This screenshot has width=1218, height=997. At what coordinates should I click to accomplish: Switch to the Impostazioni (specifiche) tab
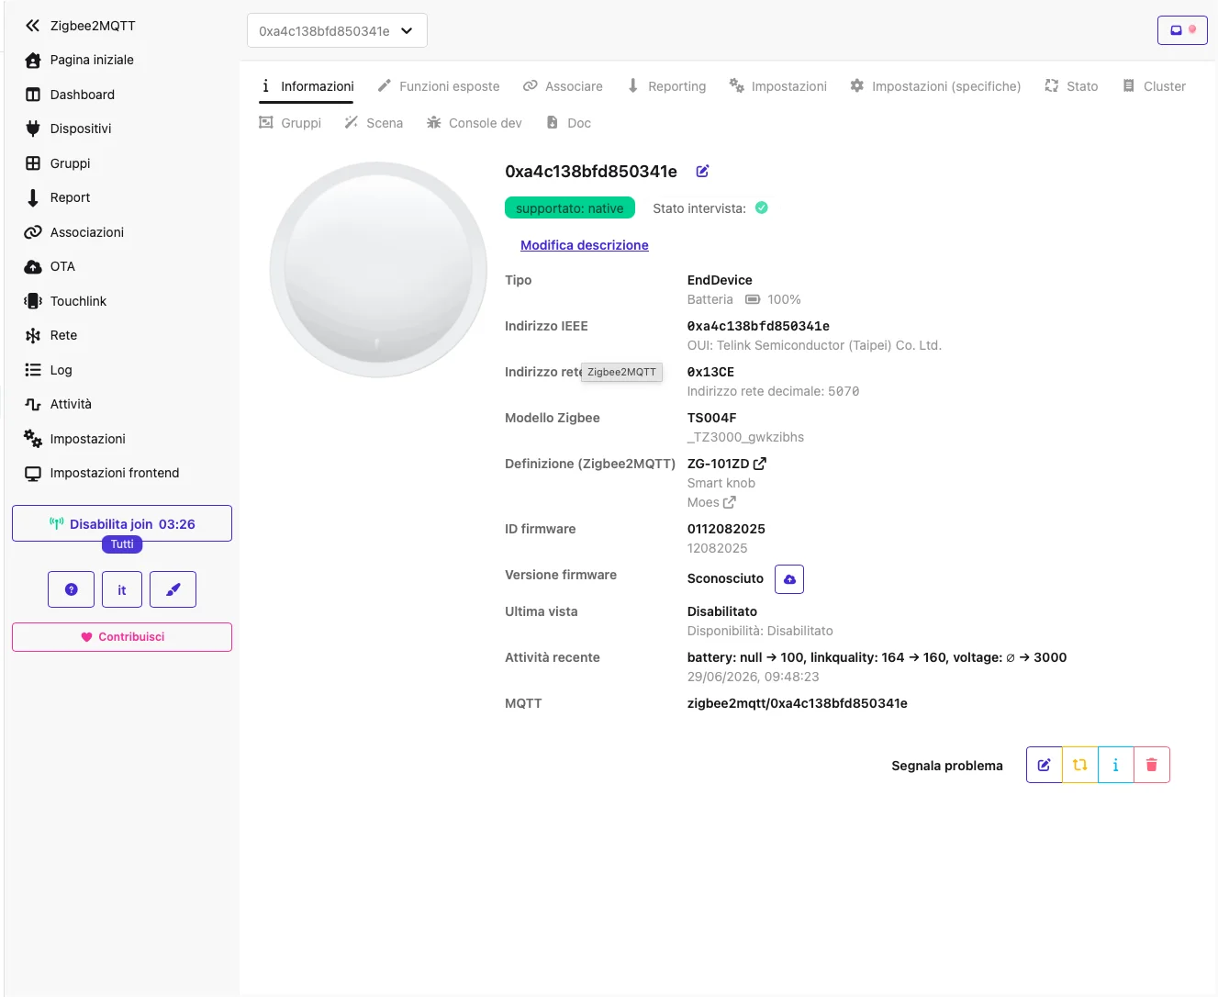935,86
